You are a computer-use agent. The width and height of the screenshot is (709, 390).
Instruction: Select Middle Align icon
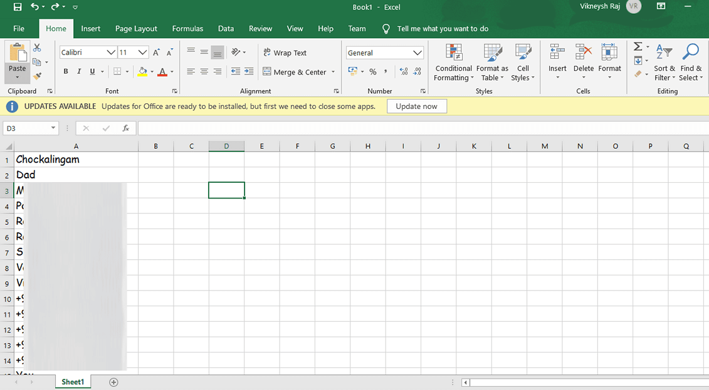204,51
